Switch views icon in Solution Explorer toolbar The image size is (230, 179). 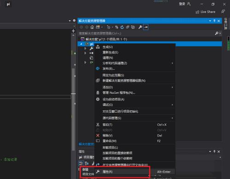point(98,27)
